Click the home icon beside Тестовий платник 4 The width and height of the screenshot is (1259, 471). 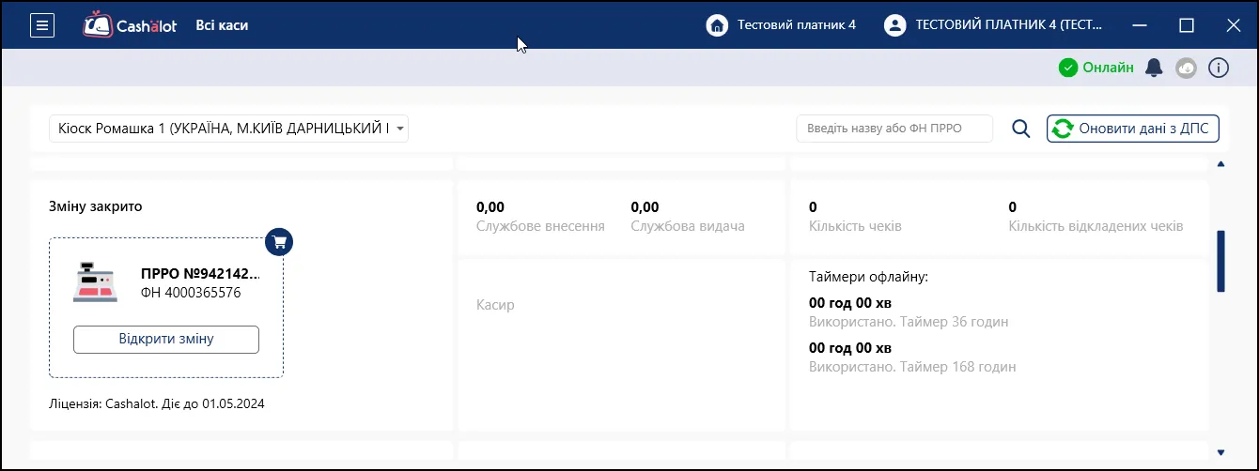[x=718, y=25]
